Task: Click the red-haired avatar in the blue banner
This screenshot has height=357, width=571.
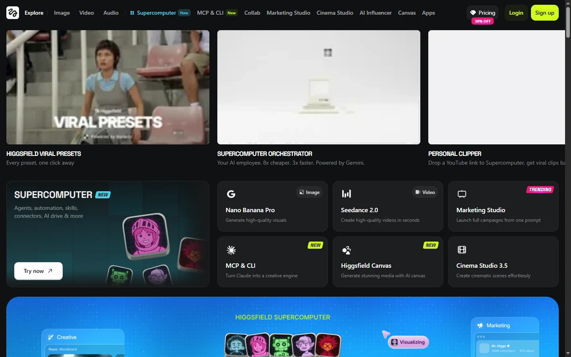Action: coord(328,346)
